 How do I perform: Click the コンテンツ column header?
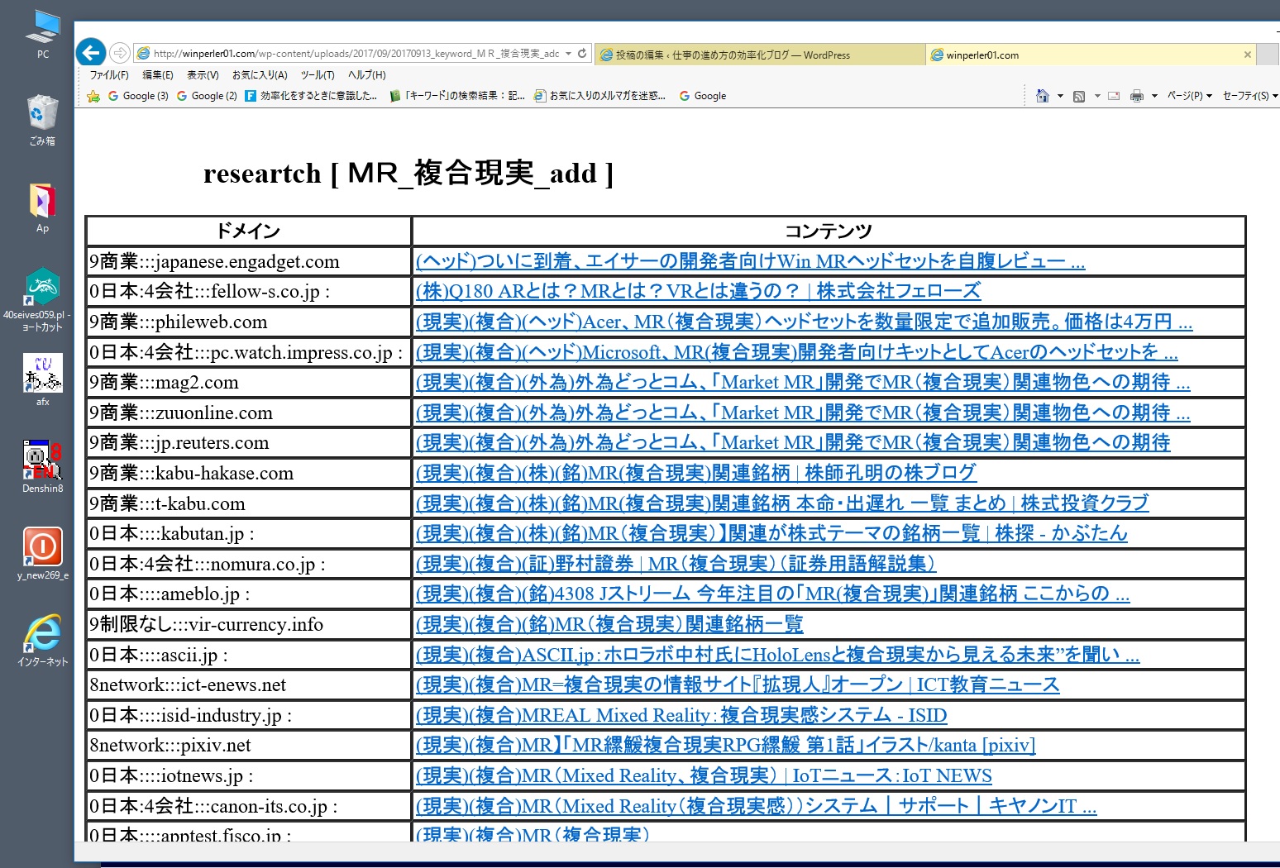tap(829, 231)
